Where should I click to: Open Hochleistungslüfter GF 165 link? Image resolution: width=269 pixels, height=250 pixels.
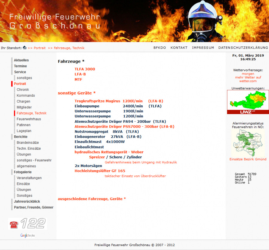click(100, 171)
